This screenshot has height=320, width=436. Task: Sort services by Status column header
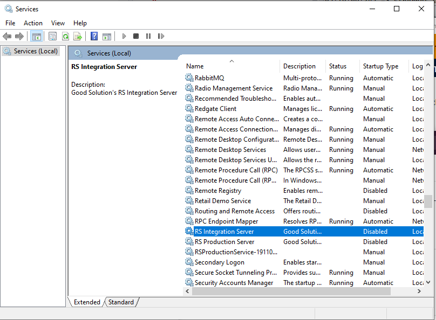tap(338, 66)
